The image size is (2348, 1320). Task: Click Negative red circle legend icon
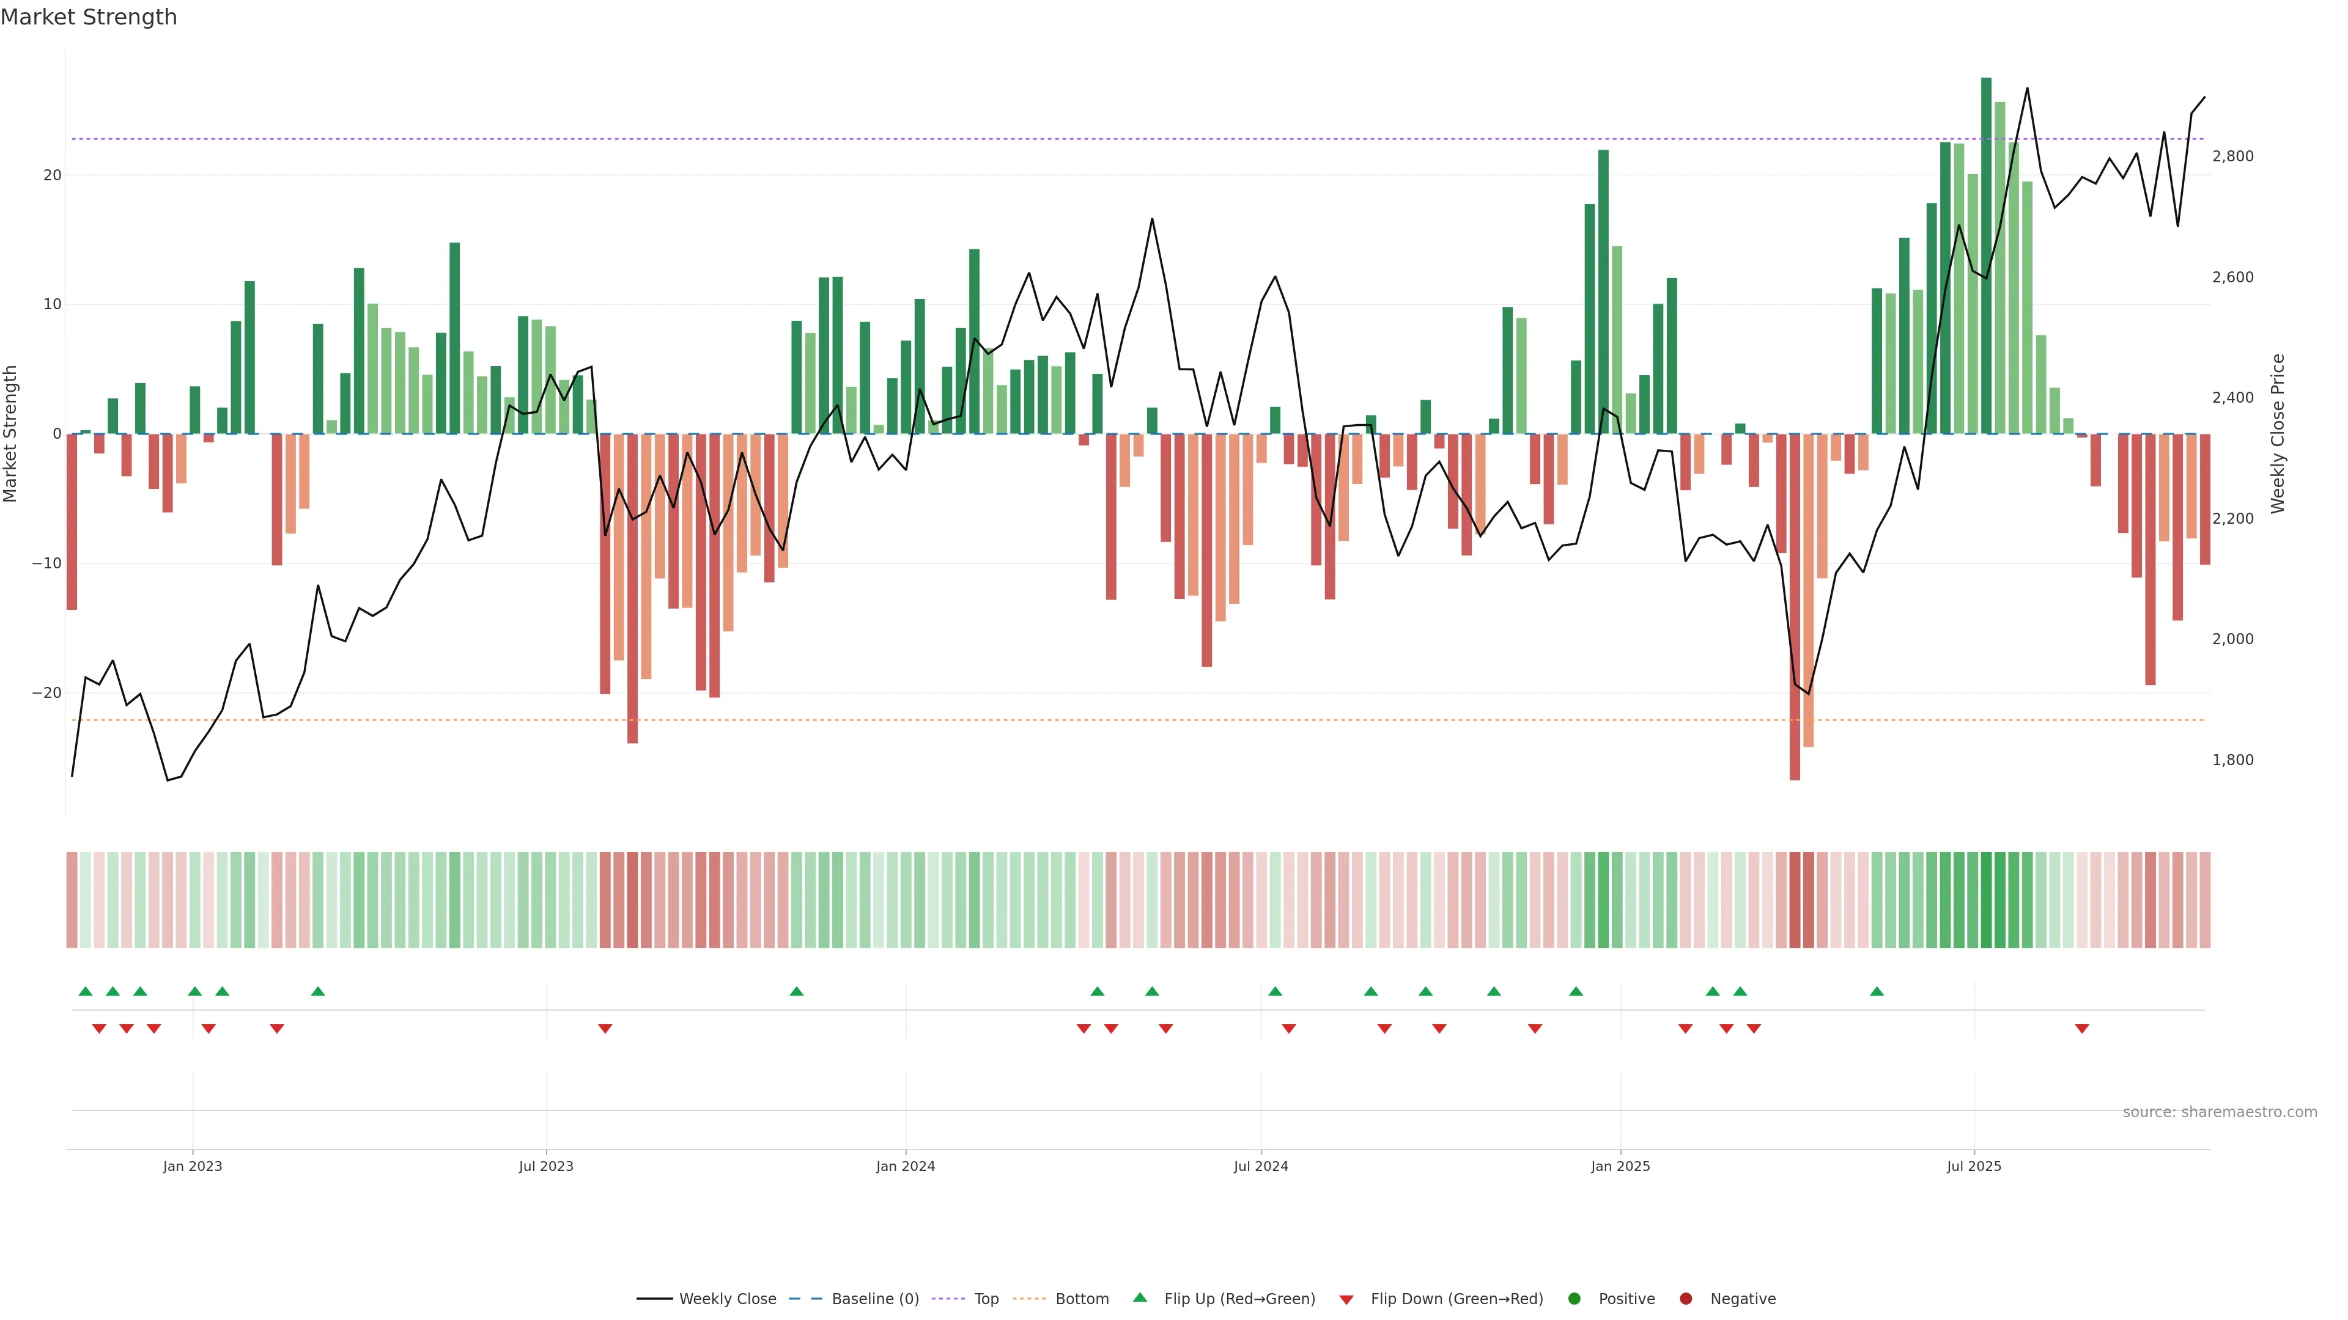[x=1685, y=1298]
